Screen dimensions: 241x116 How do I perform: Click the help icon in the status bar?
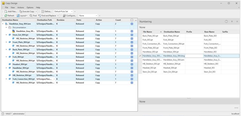[3, 114]
